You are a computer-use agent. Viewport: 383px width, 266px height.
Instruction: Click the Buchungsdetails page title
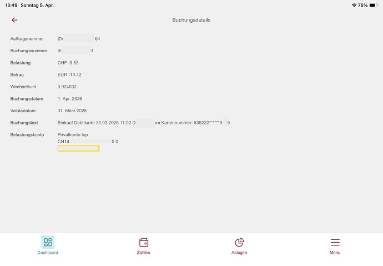click(x=191, y=20)
